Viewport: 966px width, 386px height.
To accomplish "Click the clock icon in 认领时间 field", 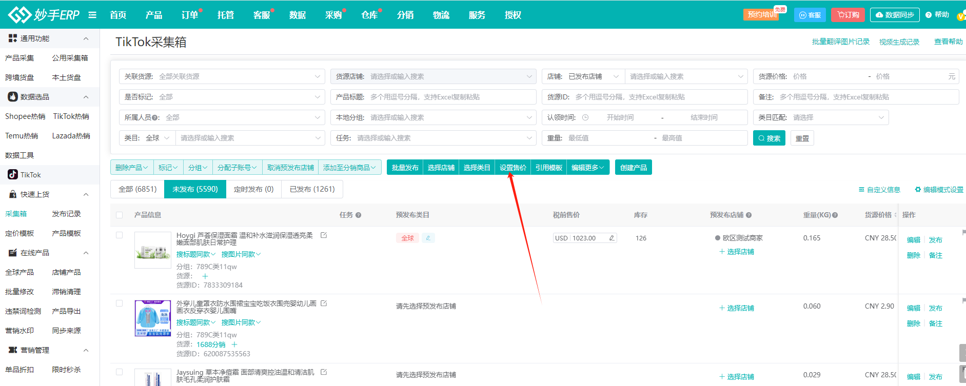I will (585, 117).
